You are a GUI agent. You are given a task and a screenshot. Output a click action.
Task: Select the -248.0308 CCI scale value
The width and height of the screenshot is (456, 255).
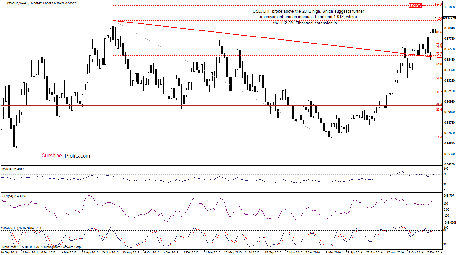[x=450, y=222]
